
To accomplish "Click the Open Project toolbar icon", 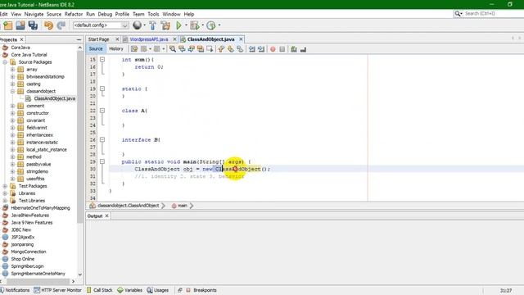I will click(20, 25).
